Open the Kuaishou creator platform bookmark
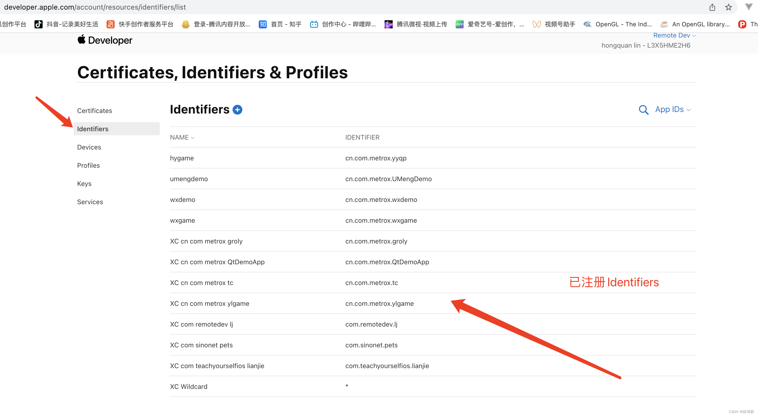Image resolution: width=758 pixels, height=416 pixels. coord(140,24)
